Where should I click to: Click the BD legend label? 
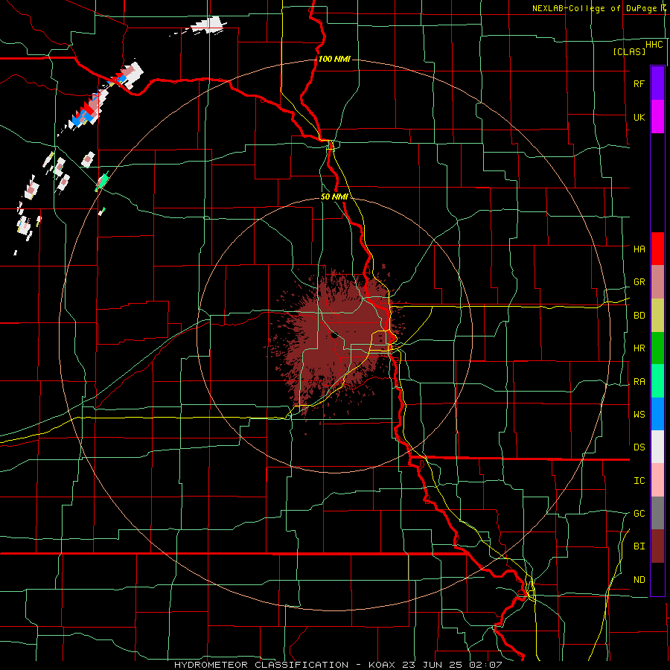pyautogui.click(x=639, y=316)
